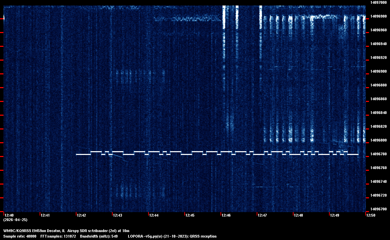Click the Sample rate: 48000 text
This screenshot has height=240, width=390.
coord(20,236)
